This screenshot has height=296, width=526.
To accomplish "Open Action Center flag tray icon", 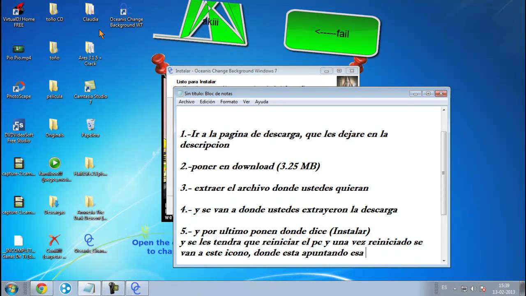I will 483,289.
